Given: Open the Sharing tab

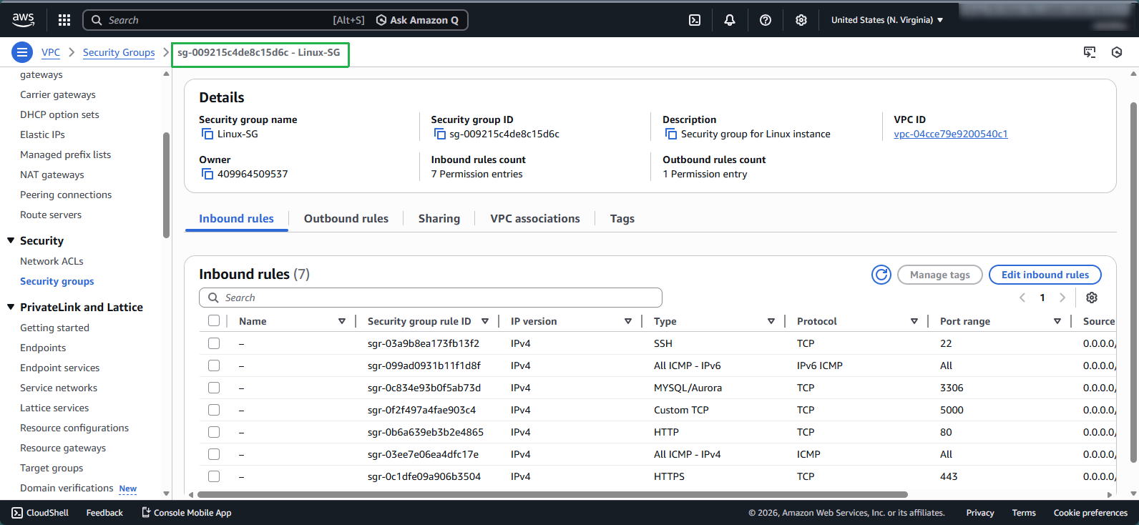Looking at the screenshot, I should pos(439,219).
